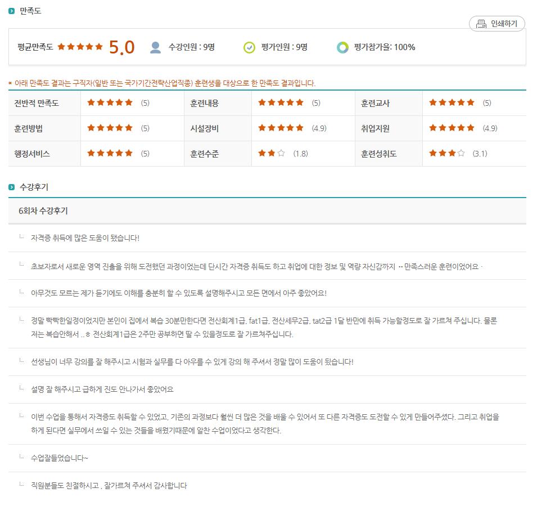Viewport: 537px width, 506px height.
Task: Click the 취업지원 label cell
Action: 375,128
